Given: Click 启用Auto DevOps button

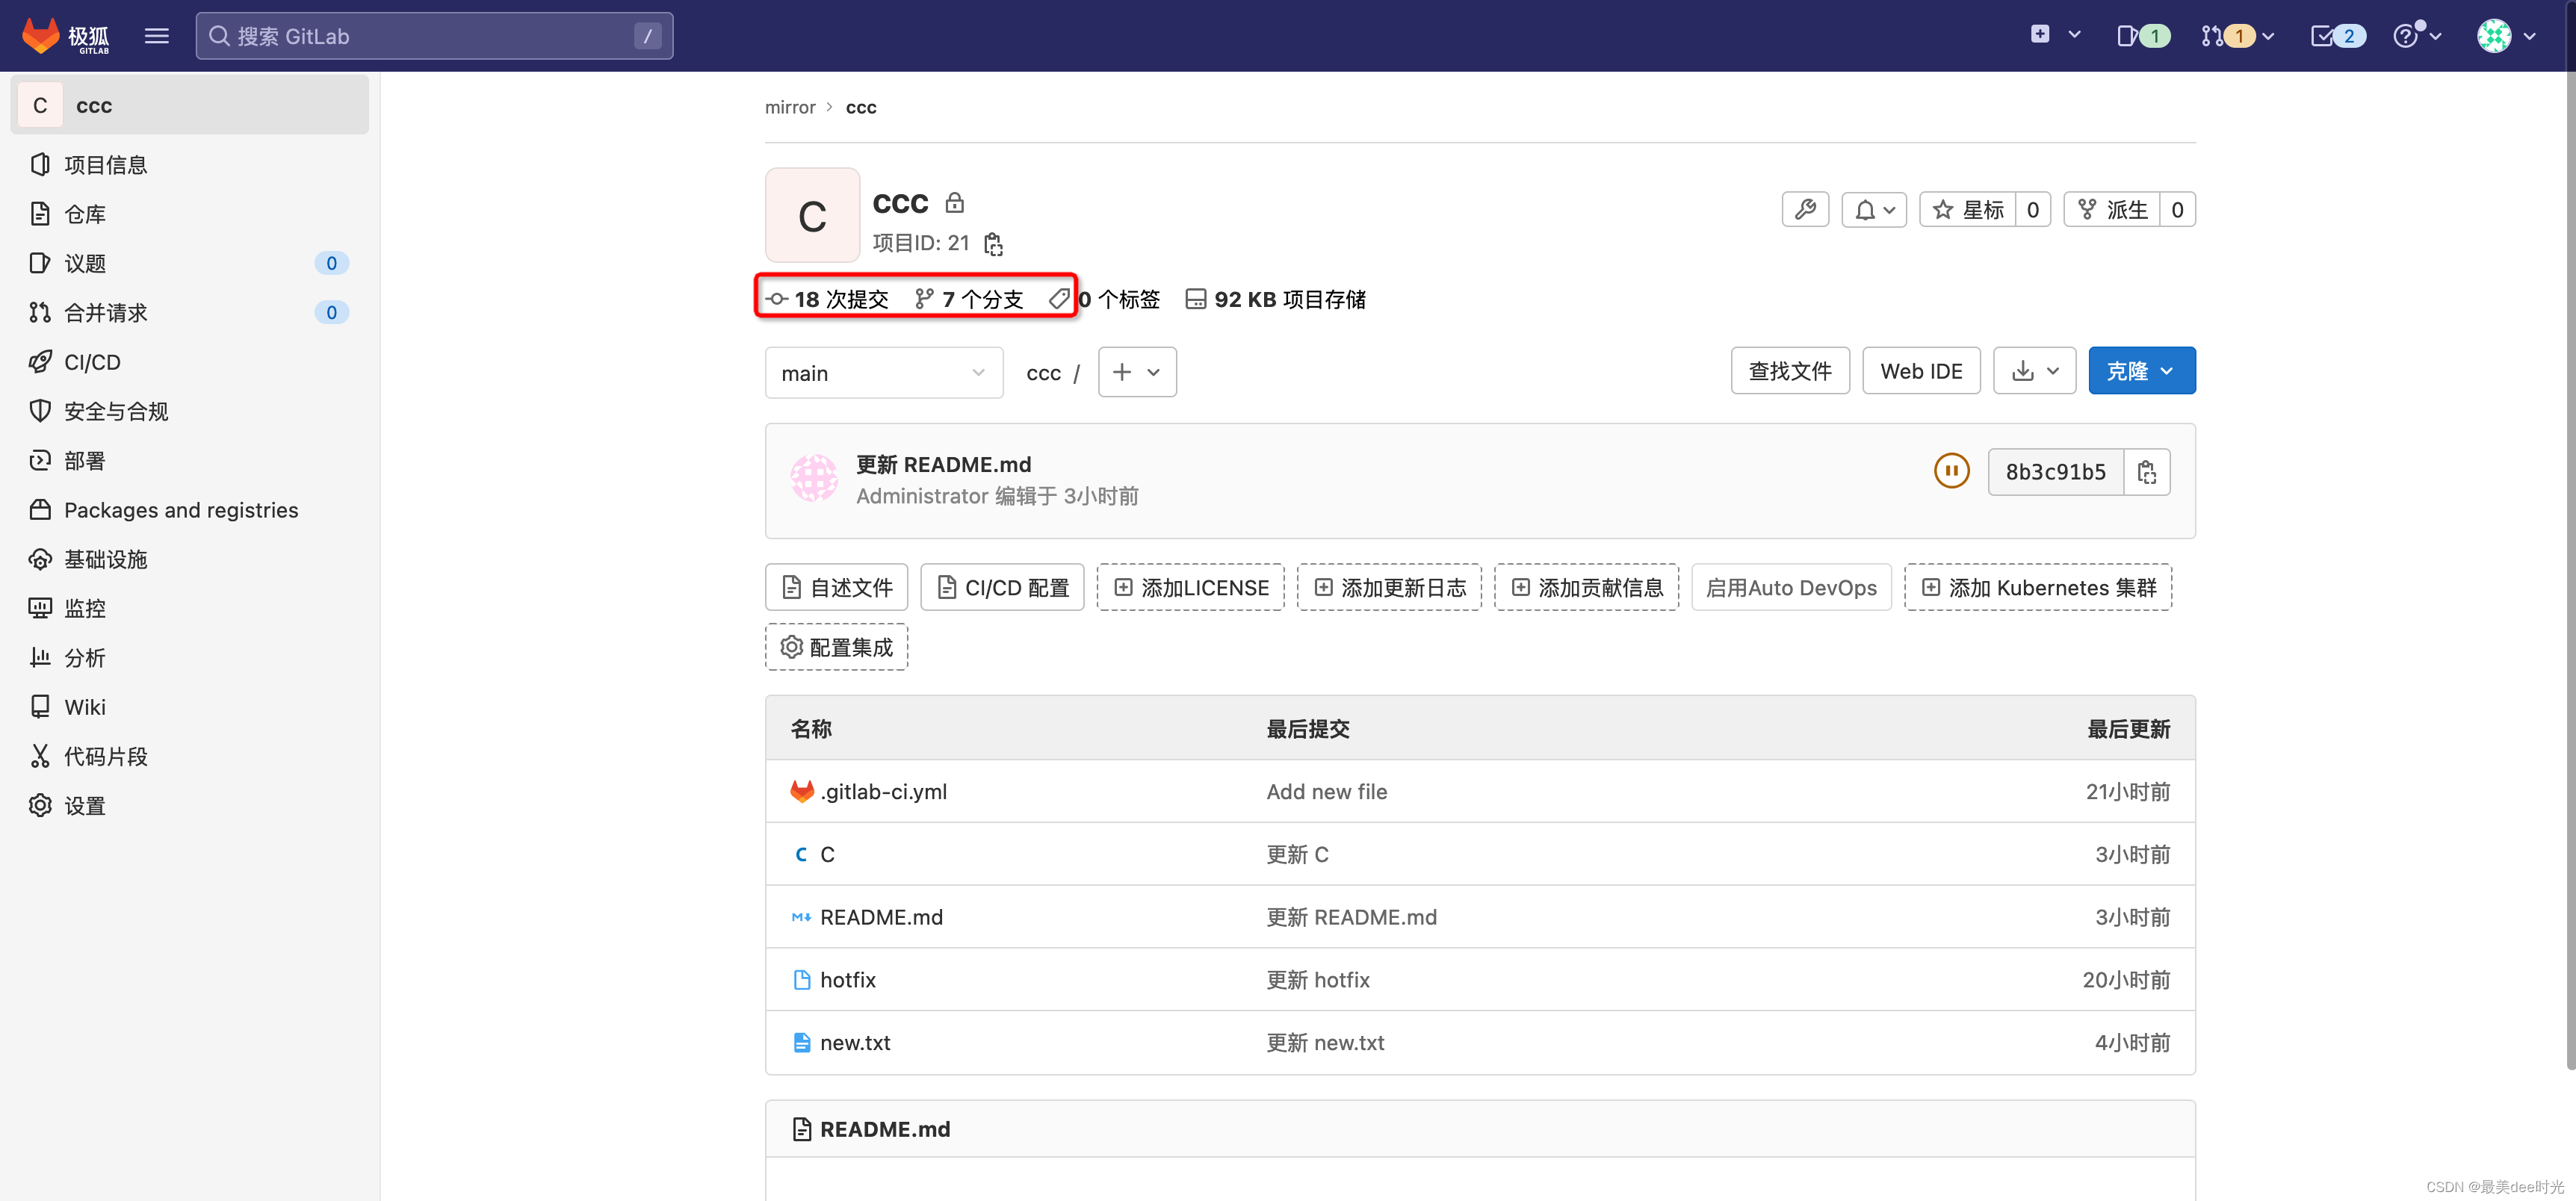Looking at the screenshot, I should [1791, 587].
